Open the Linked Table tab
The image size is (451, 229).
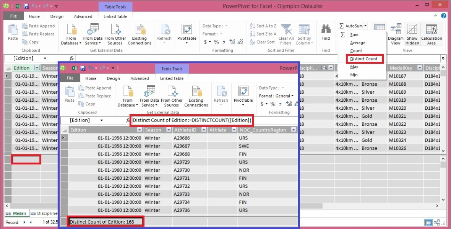[115, 16]
